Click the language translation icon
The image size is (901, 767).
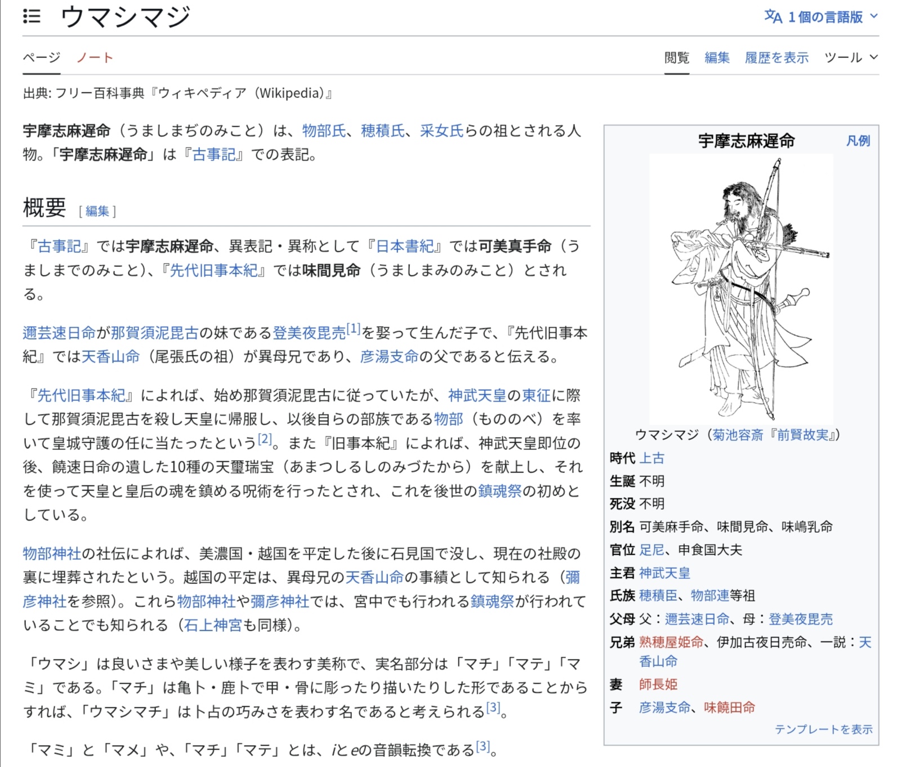point(773,17)
